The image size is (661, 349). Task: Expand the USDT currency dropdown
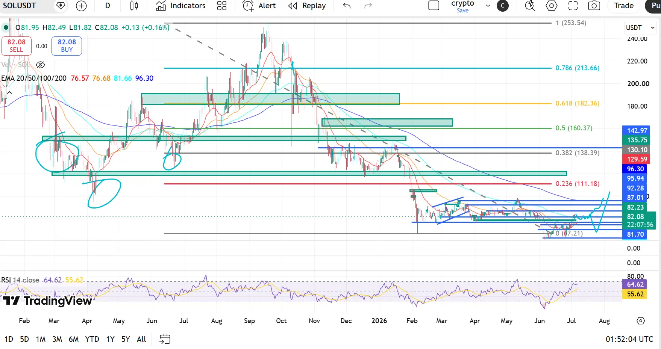tap(641, 28)
